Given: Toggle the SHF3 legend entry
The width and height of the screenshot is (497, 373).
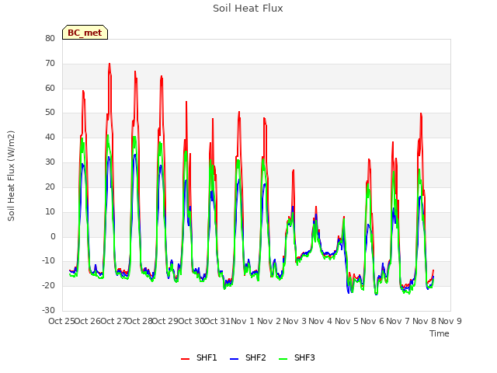Looking at the screenshot, I should pos(297,357).
